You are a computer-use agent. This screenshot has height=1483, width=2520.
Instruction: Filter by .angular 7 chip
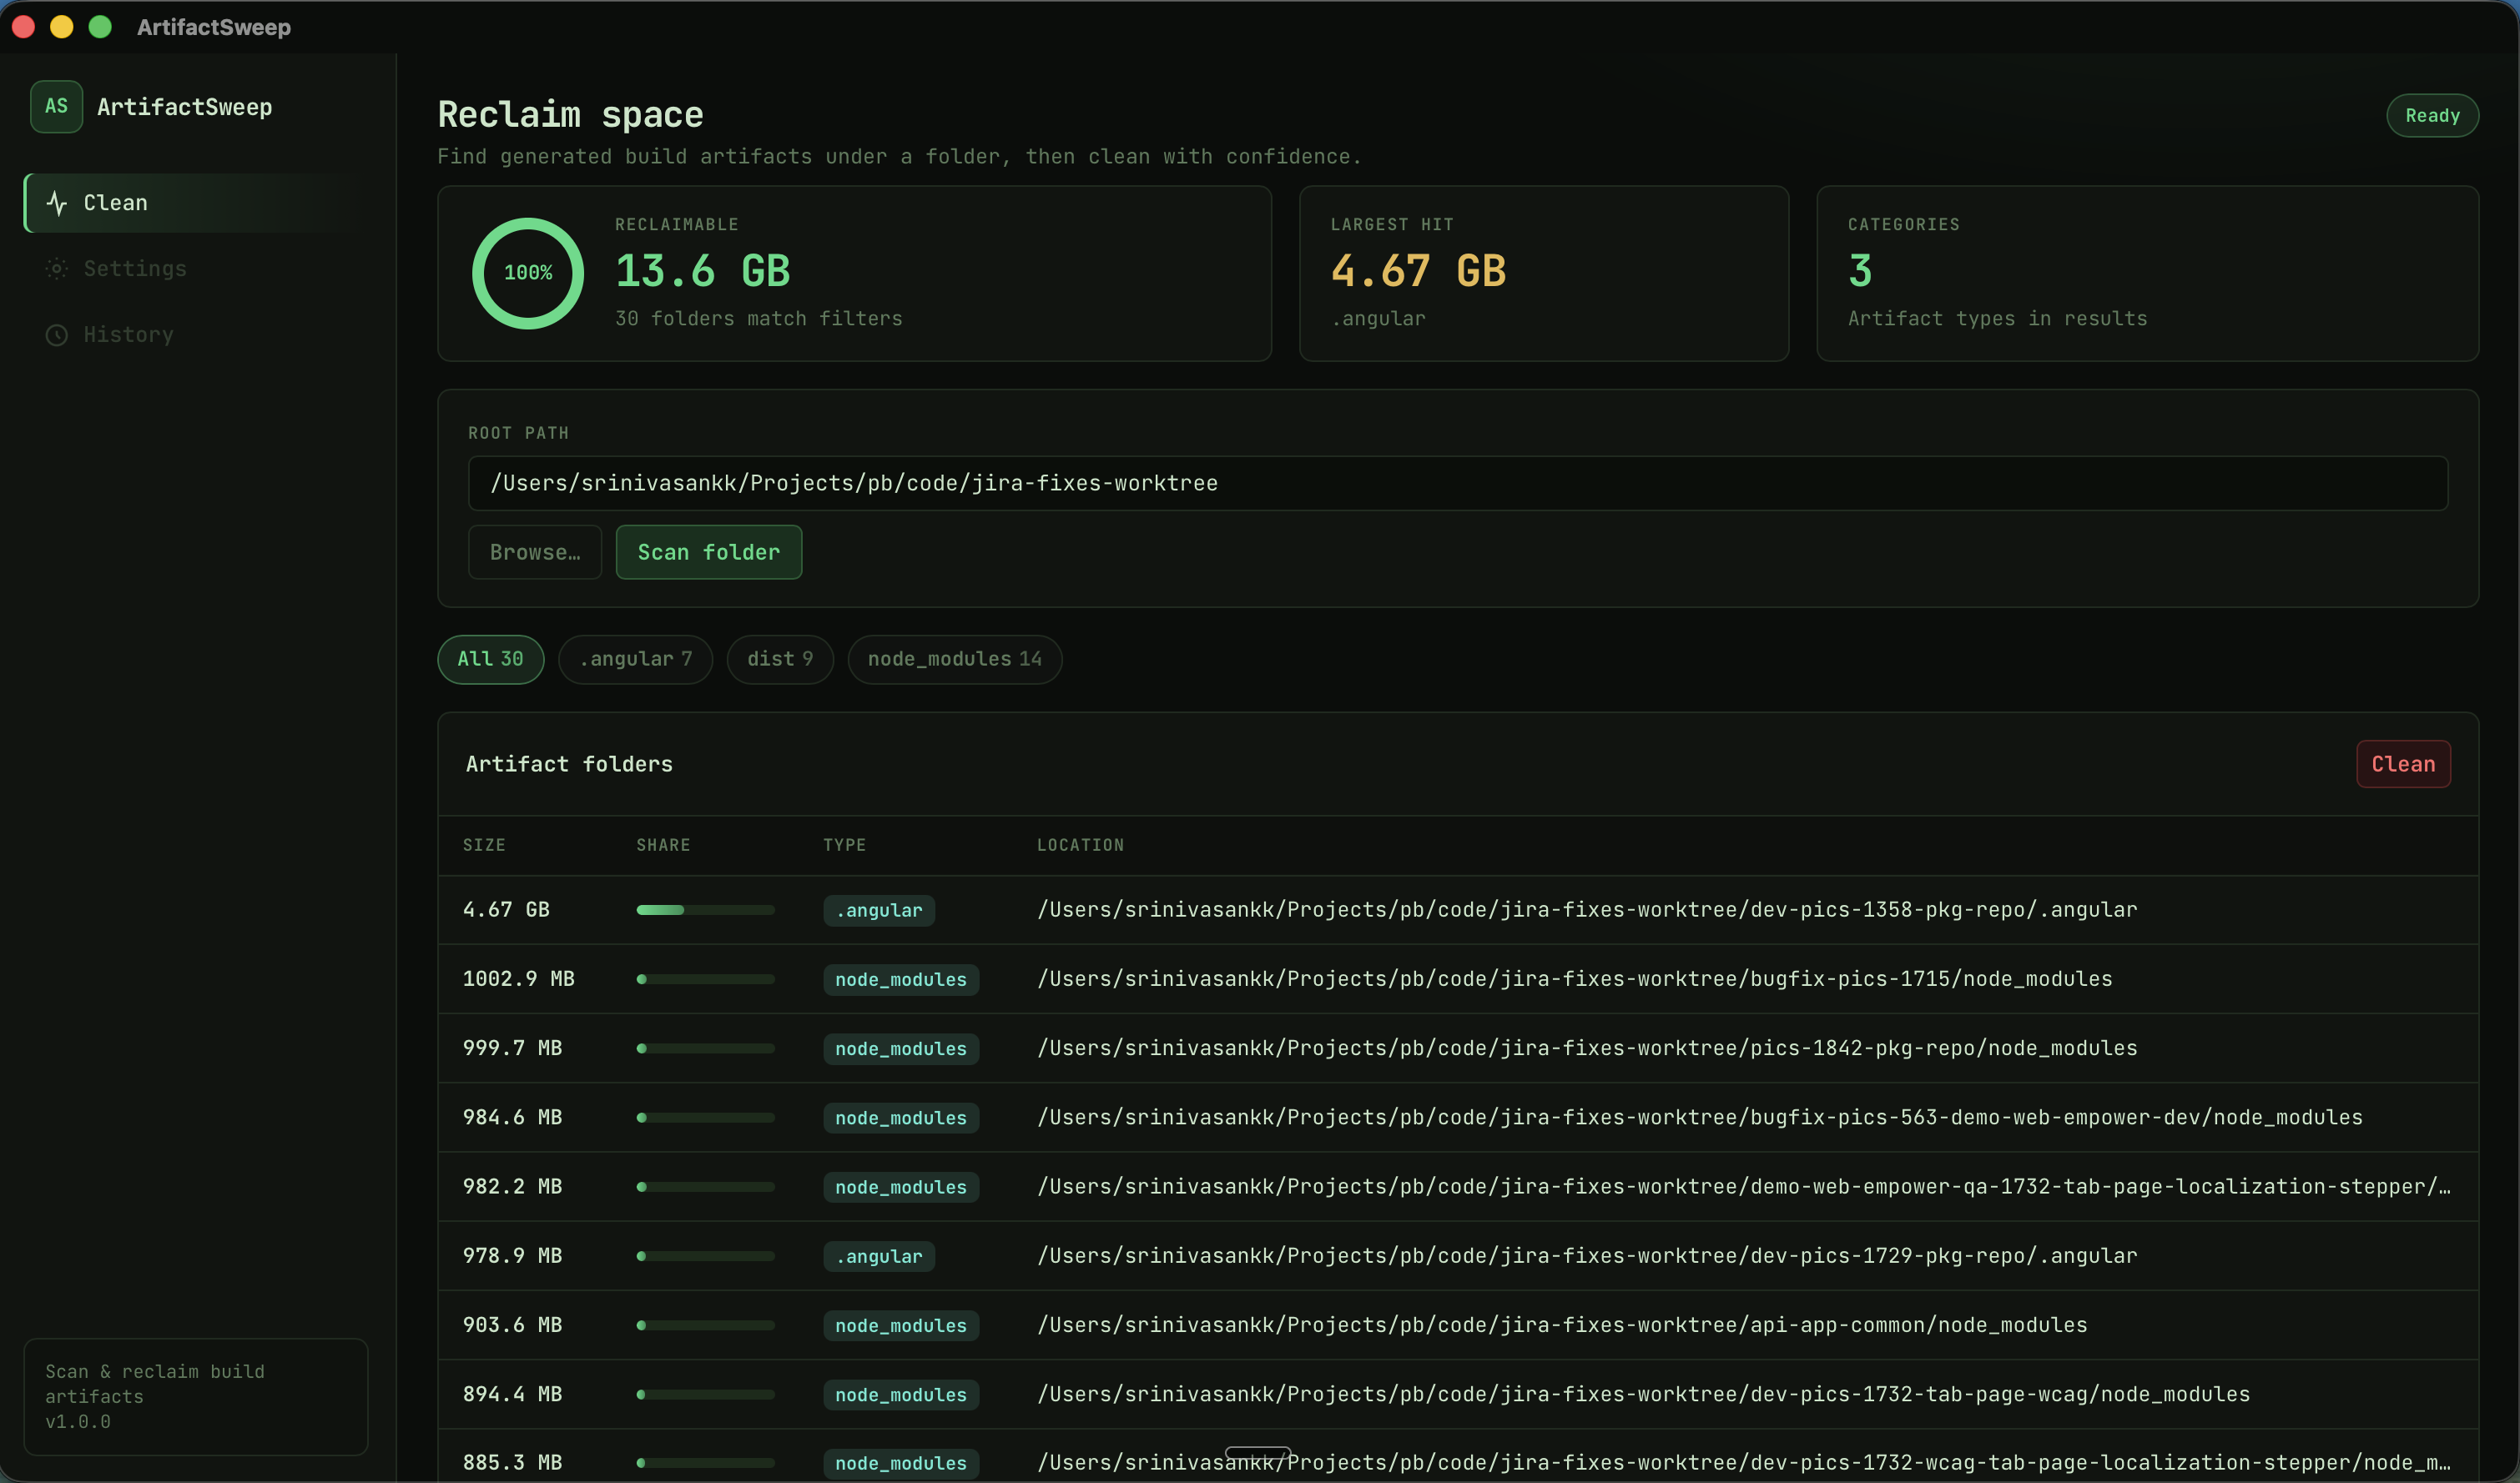coord(636,660)
